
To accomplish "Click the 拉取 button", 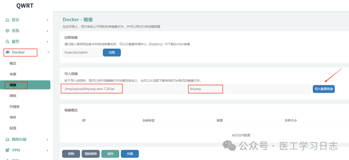I will (x=112, y=52).
